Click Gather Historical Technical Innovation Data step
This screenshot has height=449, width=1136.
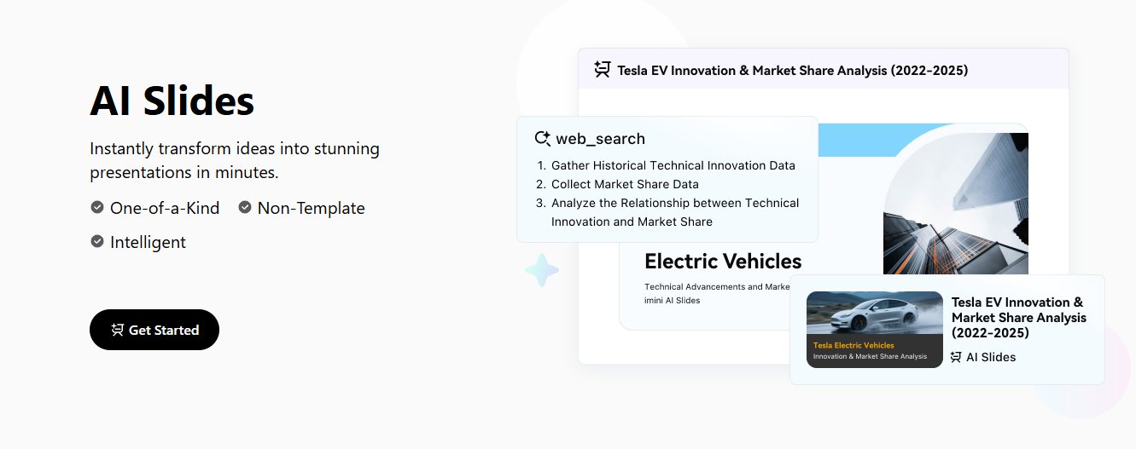pyautogui.click(x=673, y=165)
